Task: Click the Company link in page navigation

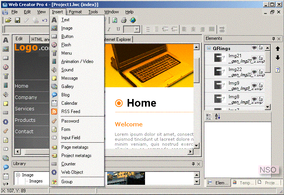Action: pyautogui.click(x=26, y=97)
